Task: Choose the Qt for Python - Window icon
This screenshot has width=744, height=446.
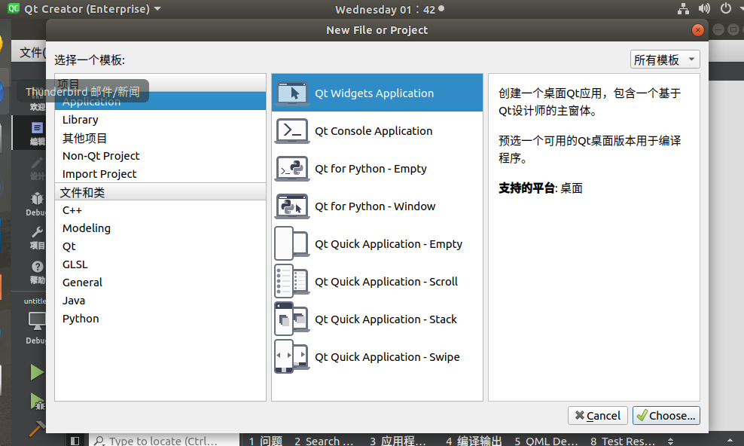Action: (292, 206)
